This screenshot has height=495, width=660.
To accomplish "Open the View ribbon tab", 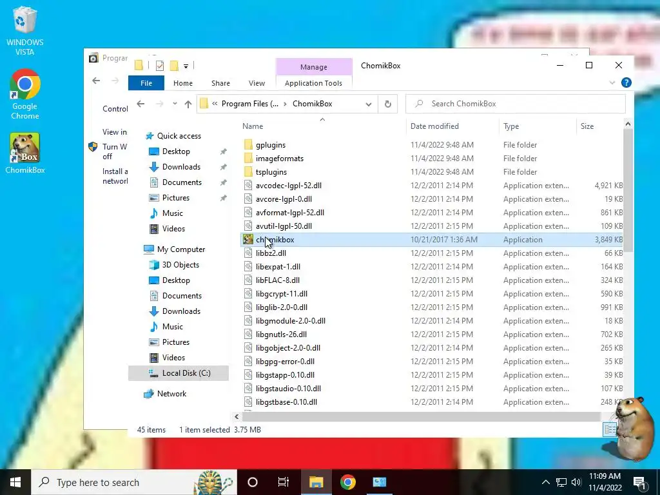I will click(257, 83).
